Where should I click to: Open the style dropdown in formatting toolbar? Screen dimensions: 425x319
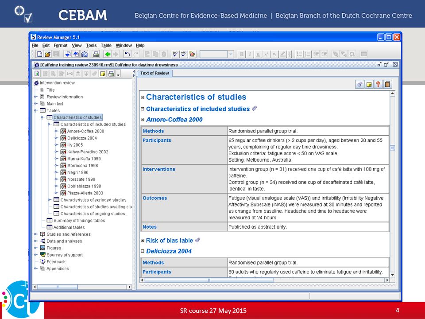230,54
